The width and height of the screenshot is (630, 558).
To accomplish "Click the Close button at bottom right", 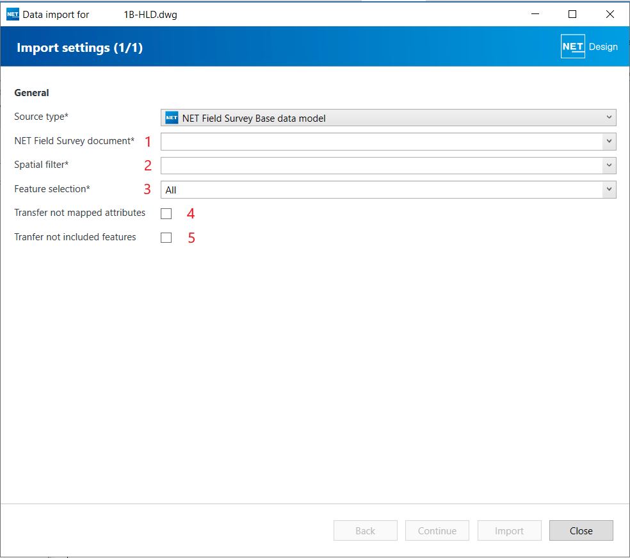I will [581, 530].
